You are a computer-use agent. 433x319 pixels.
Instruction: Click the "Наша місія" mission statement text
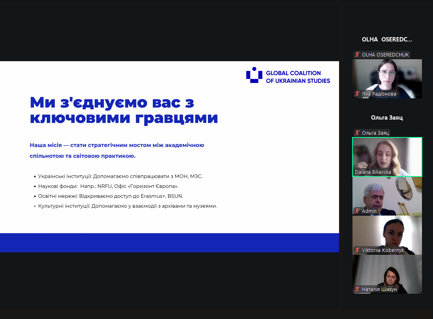(117, 150)
